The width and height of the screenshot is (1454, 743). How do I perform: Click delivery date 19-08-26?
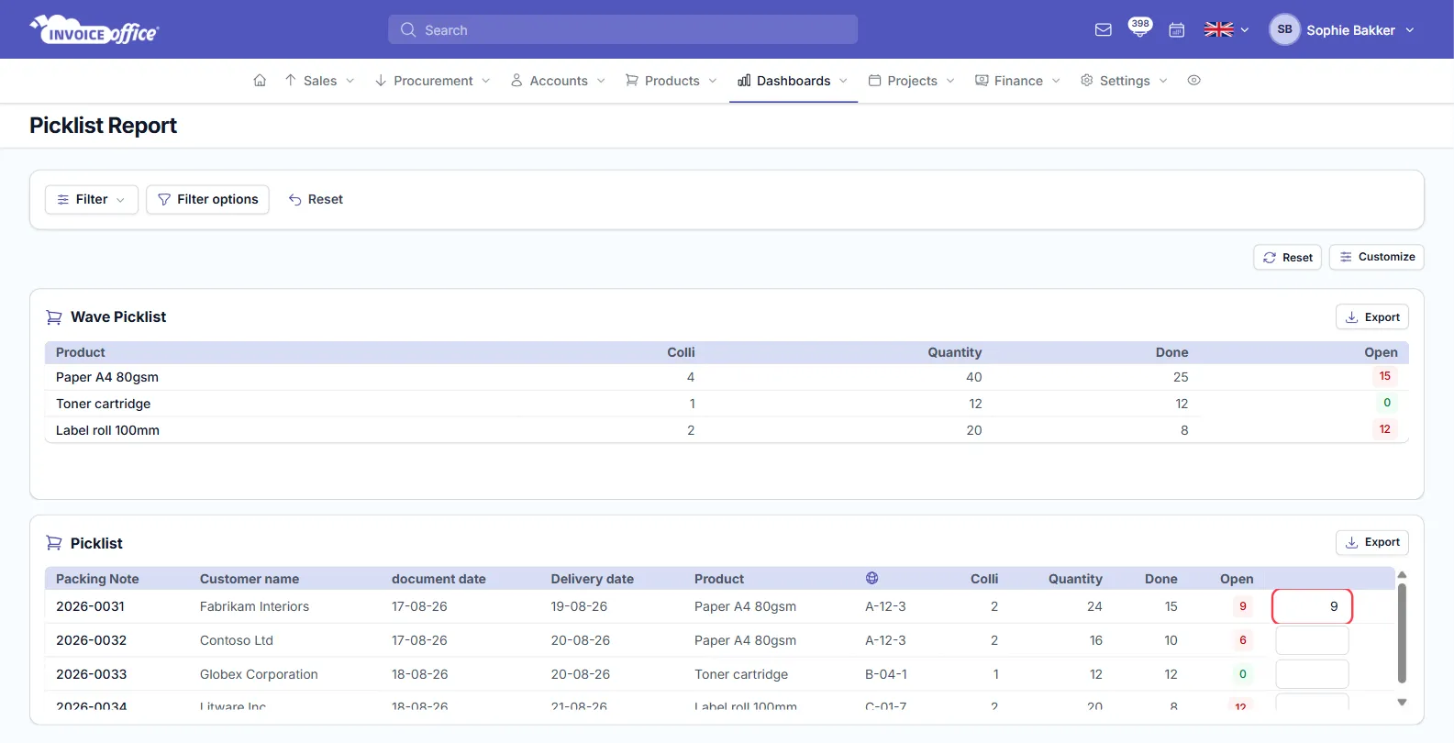point(579,606)
